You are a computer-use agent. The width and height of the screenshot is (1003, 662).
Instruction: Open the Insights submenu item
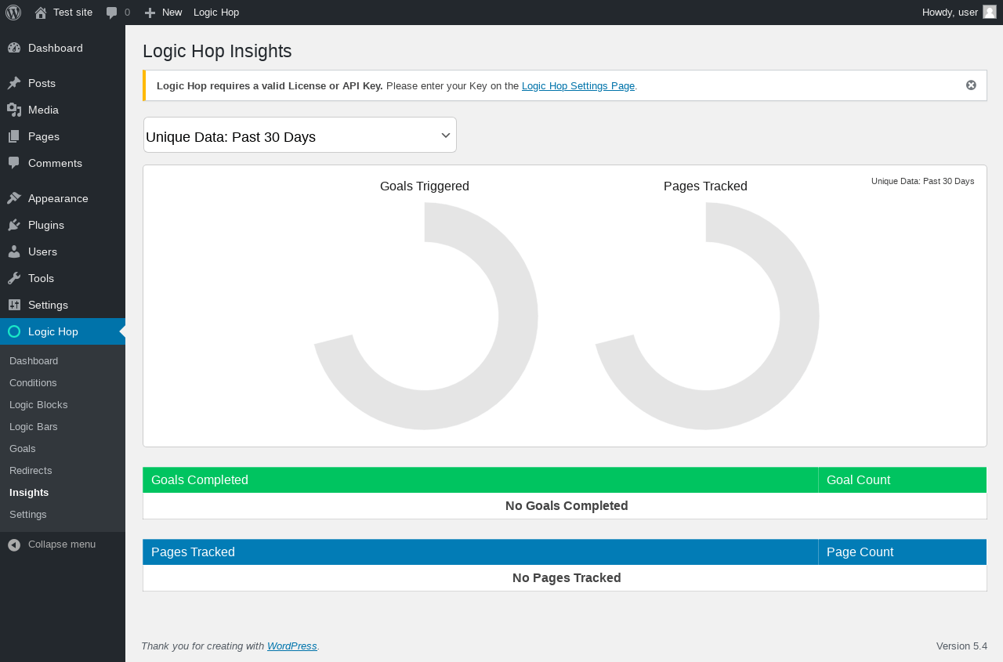pyautogui.click(x=29, y=493)
